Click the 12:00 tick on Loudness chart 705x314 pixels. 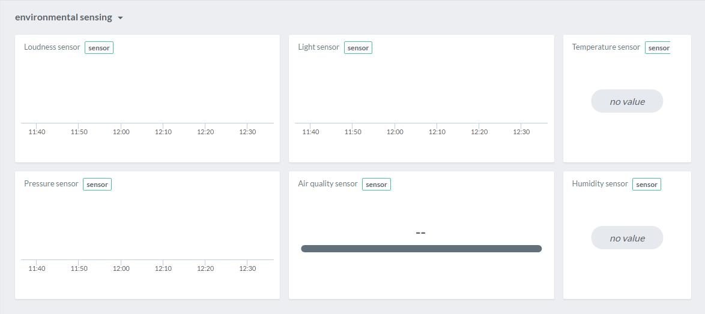pos(121,132)
